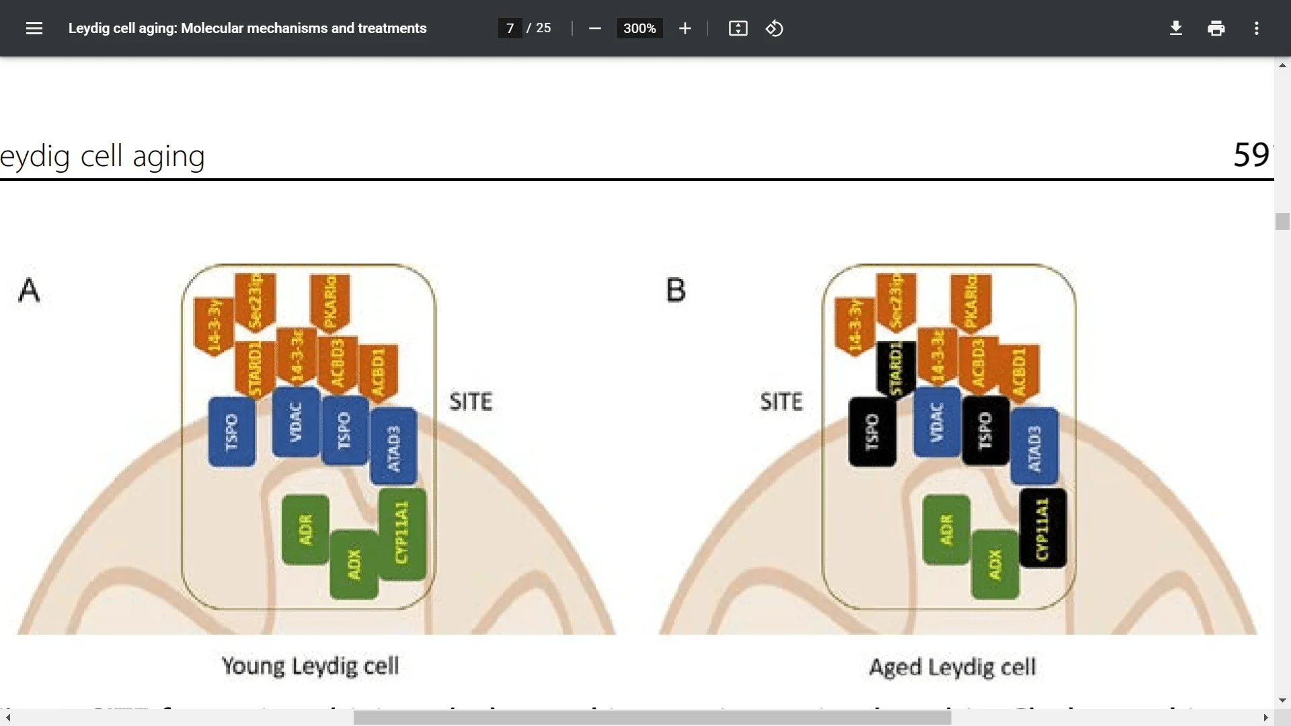The image size is (1291, 726).
Task: Click the black CYP11A1 box in panel B
Action: 1043,528
